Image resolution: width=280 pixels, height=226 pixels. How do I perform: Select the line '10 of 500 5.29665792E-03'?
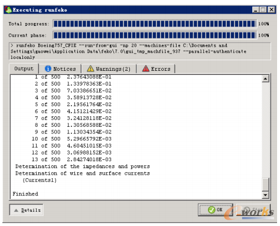click(x=71, y=139)
